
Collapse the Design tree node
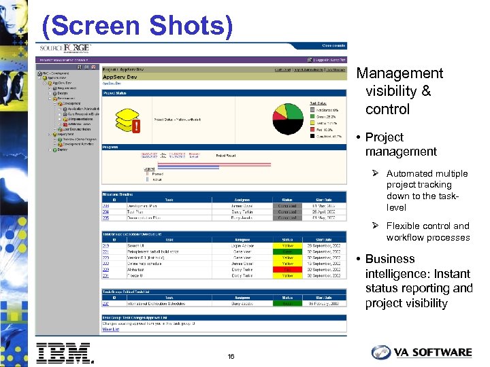[50, 93]
